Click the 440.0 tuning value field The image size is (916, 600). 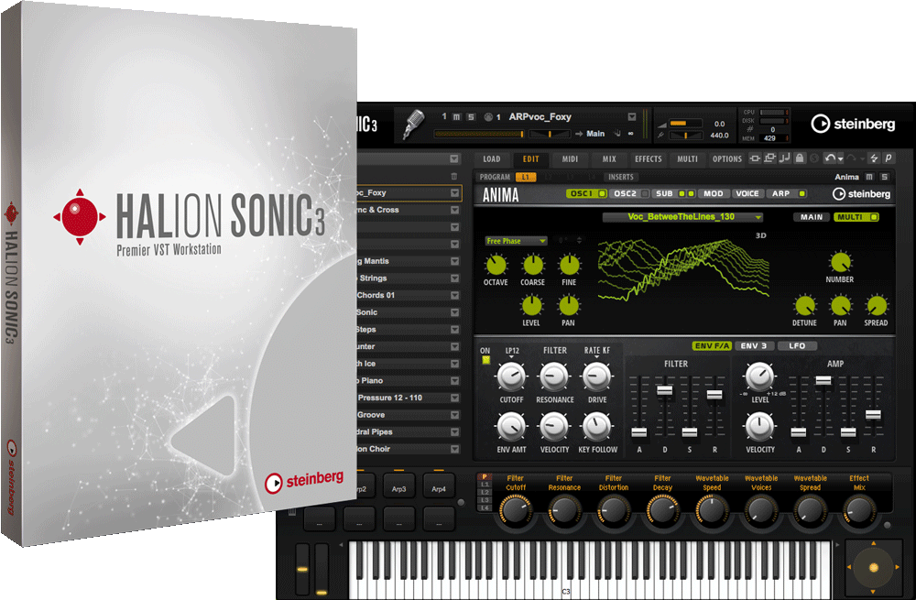[x=719, y=135]
